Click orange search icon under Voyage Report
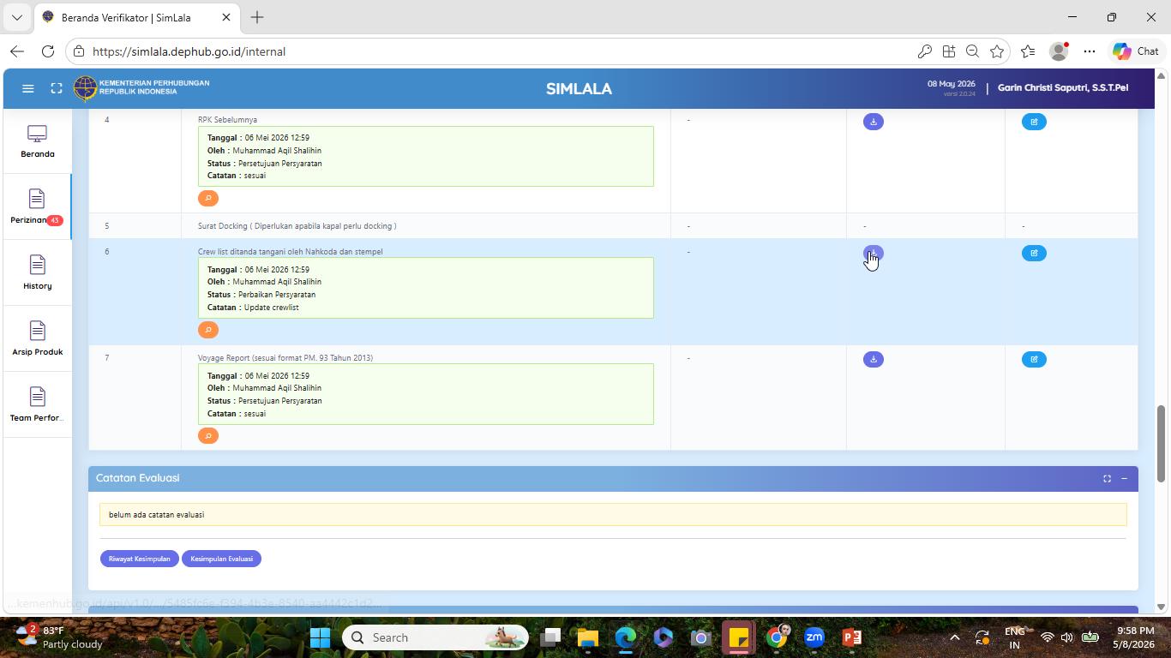This screenshot has width=1171, height=658. tap(208, 436)
